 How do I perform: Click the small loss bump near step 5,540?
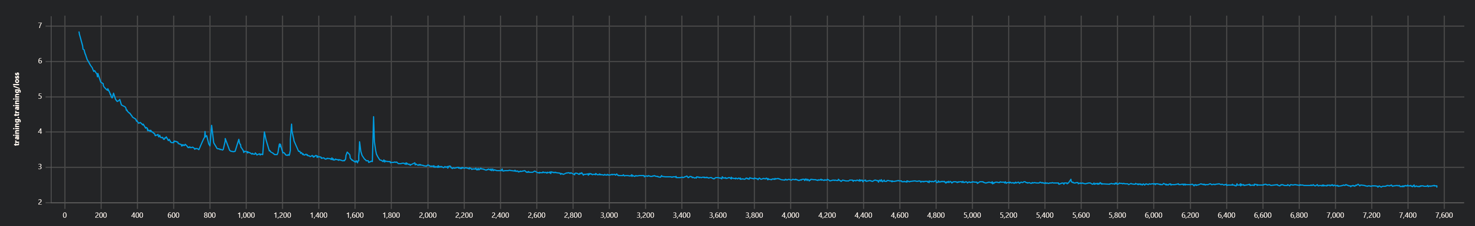click(x=1071, y=179)
